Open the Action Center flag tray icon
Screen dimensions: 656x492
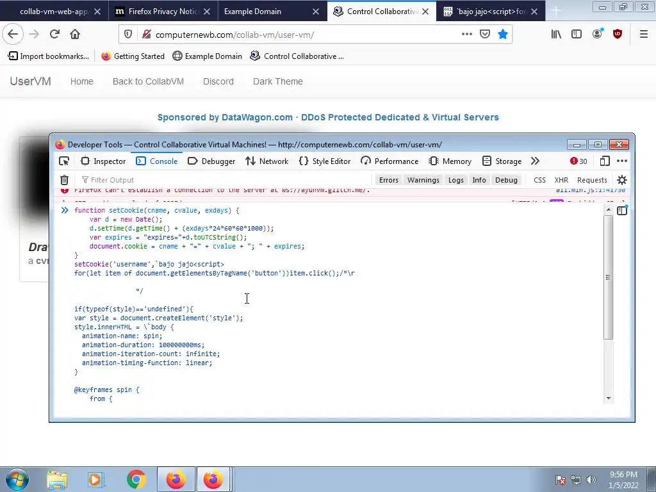click(x=561, y=480)
